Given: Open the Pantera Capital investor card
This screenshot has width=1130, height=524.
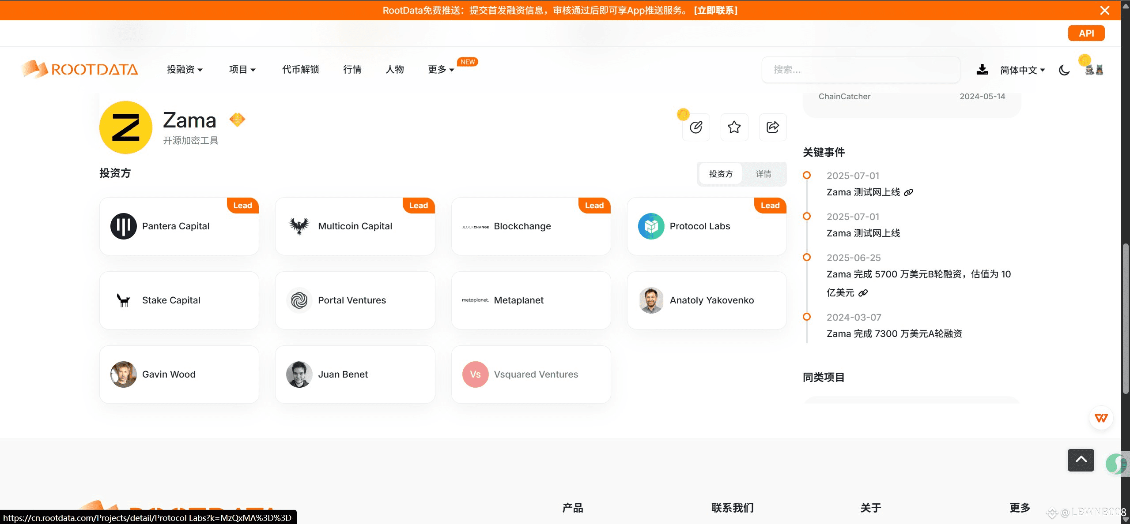Looking at the screenshot, I should 179,226.
